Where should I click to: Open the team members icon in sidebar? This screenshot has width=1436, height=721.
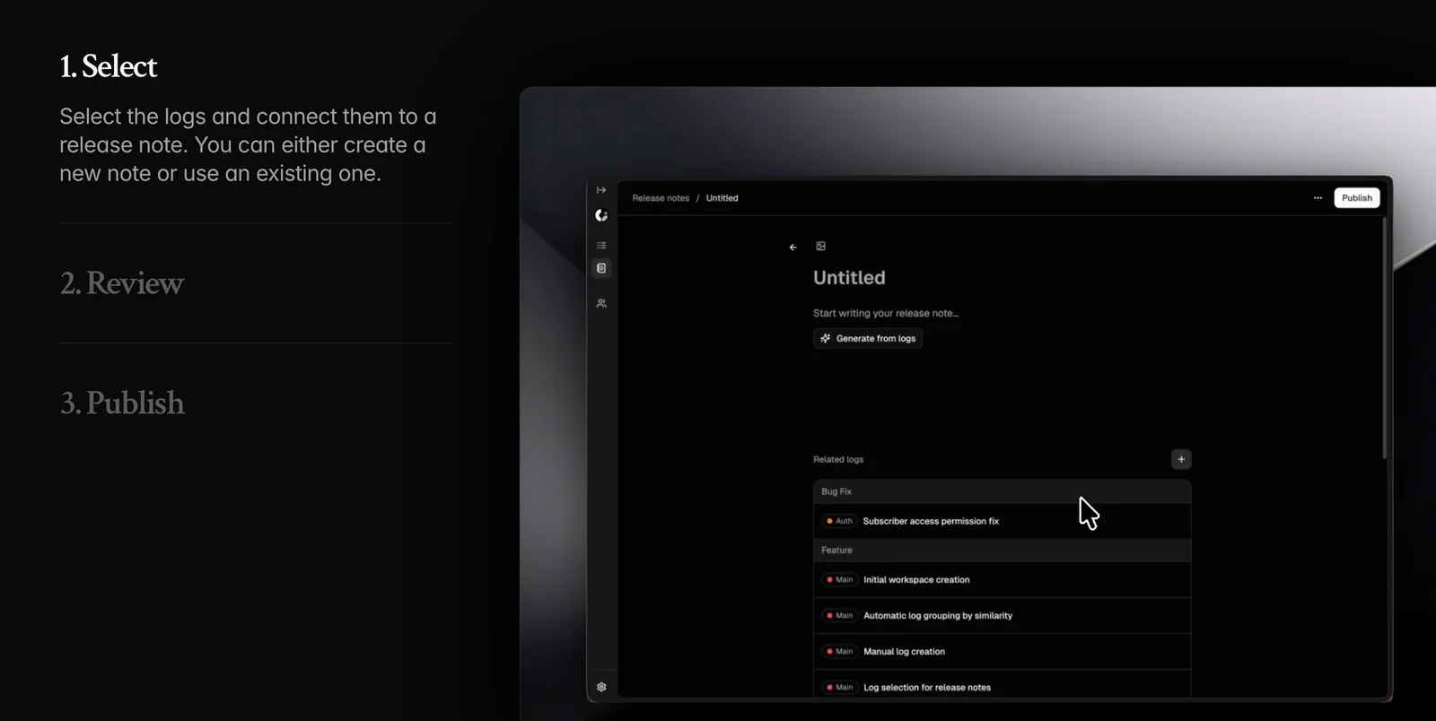coord(601,303)
